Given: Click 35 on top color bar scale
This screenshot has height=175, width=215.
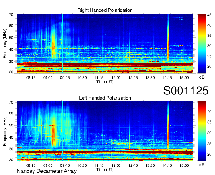Looking at the screenshot, I should point(209,36).
